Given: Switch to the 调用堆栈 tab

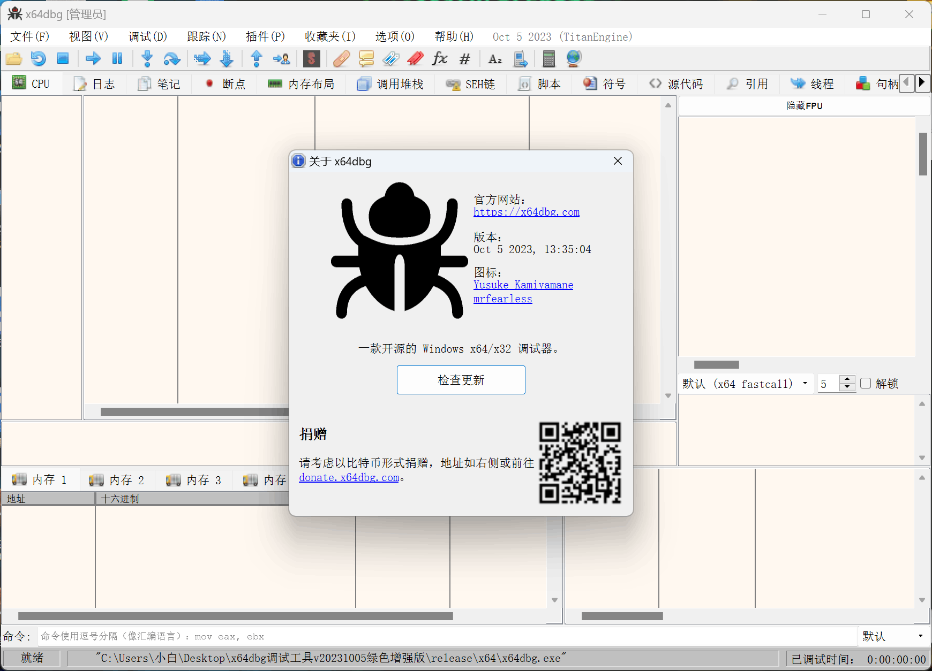Looking at the screenshot, I should point(390,84).
